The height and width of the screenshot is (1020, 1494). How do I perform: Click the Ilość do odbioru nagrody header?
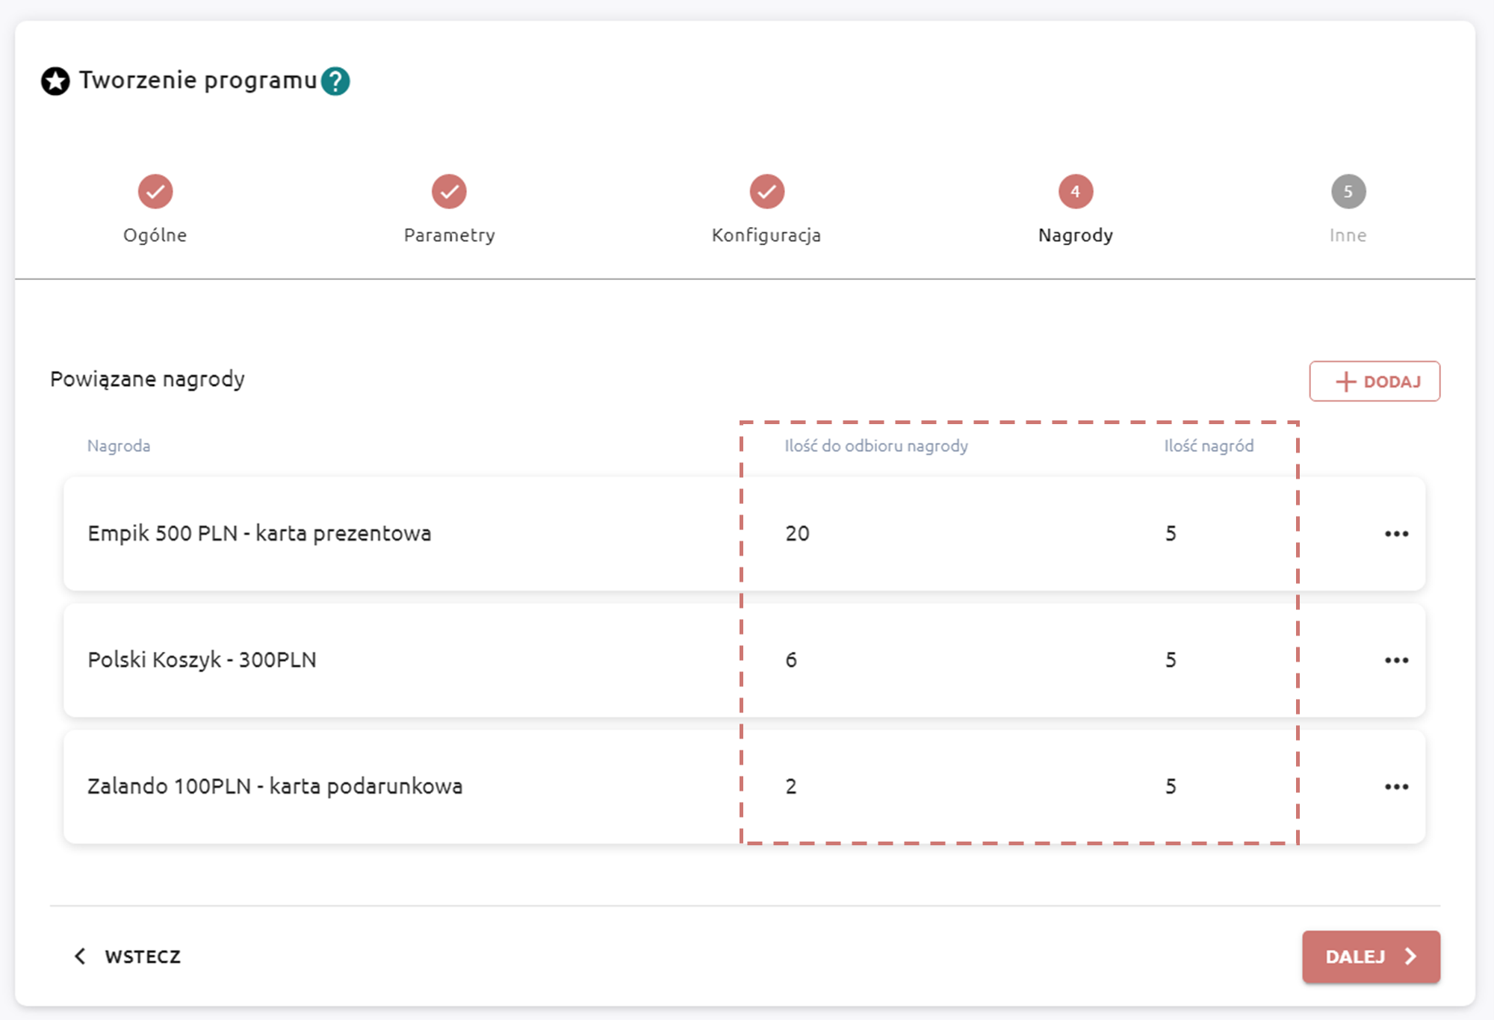pyautogui.click(x=875, y=446)
